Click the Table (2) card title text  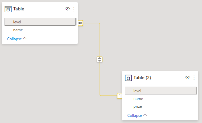click(x=142, y=78)
